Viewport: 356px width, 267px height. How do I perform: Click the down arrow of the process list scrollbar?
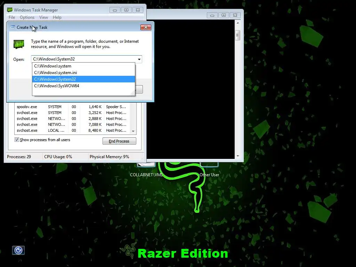(x=133, y=131)
